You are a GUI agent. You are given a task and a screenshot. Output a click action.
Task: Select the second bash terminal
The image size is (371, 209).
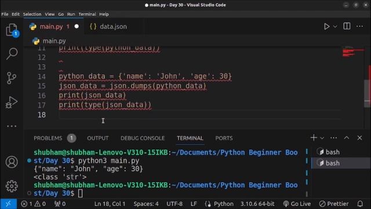pos(340,163)
